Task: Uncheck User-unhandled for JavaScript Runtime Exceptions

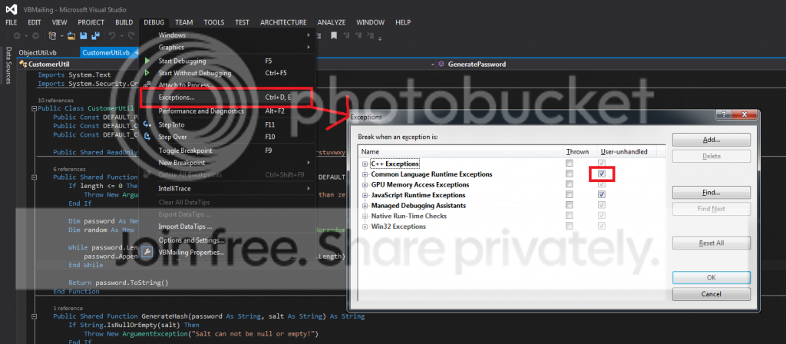Action: click(x=602, y=194)
